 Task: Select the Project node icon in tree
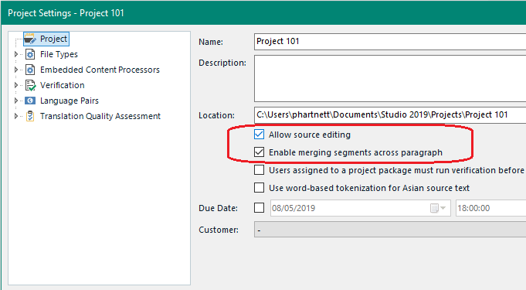point(30,39)
